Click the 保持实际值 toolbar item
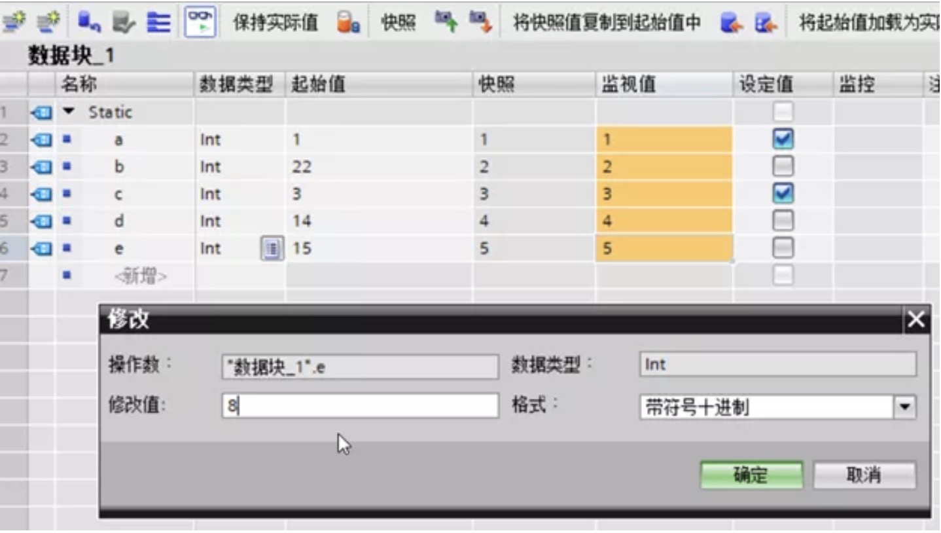This screenshot has height=533, width=941. [275, 23]
